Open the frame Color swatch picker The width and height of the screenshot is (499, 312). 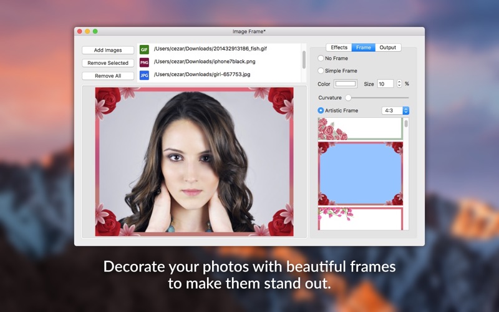345,84
